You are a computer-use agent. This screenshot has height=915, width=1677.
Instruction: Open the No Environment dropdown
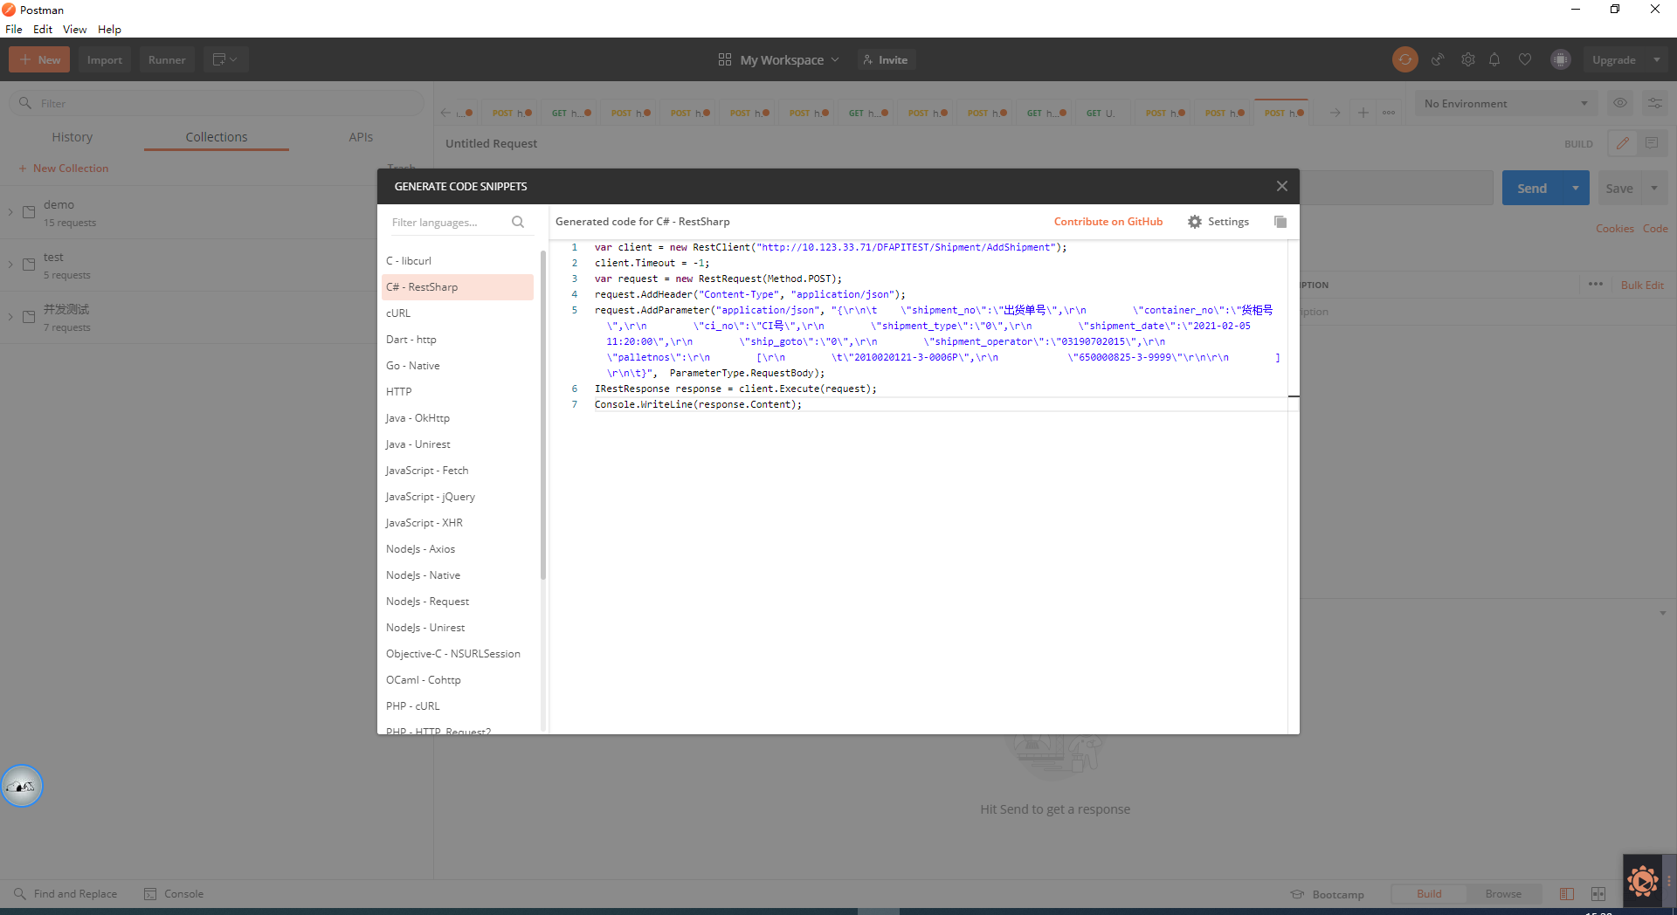[1506, 103]
